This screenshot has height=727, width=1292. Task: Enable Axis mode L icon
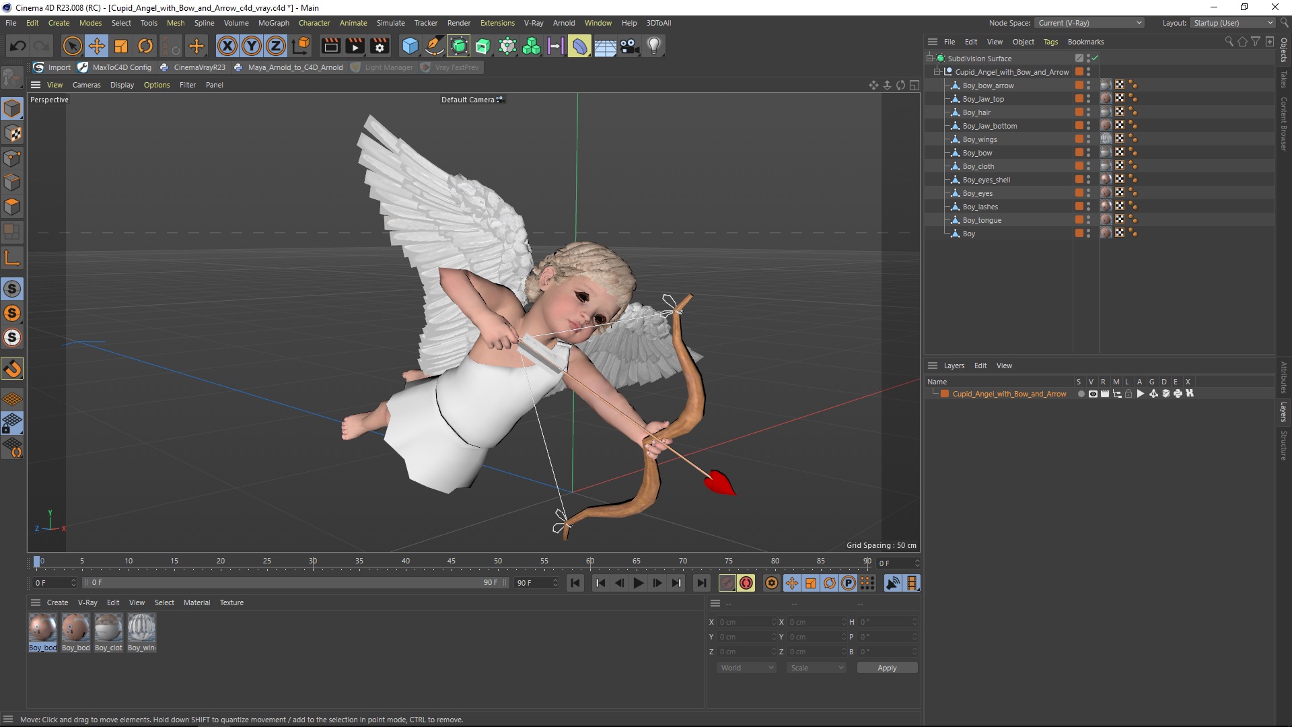click(12, 258)
